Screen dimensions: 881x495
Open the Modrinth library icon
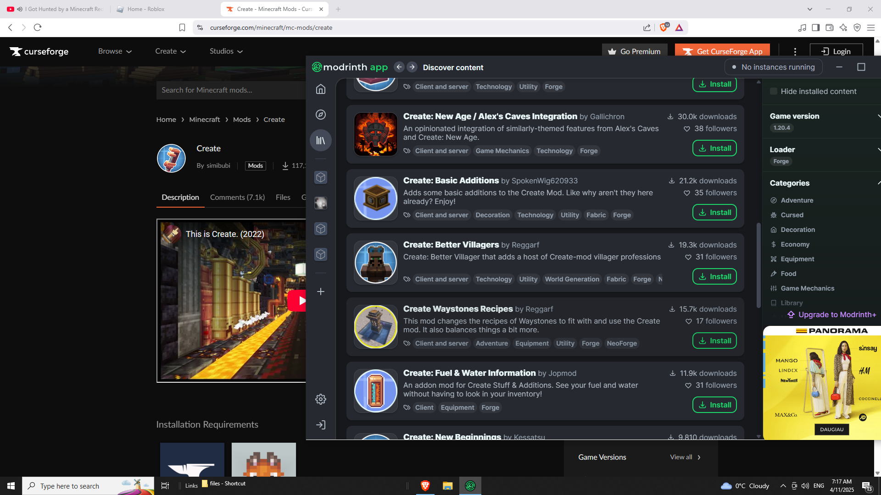321,140
